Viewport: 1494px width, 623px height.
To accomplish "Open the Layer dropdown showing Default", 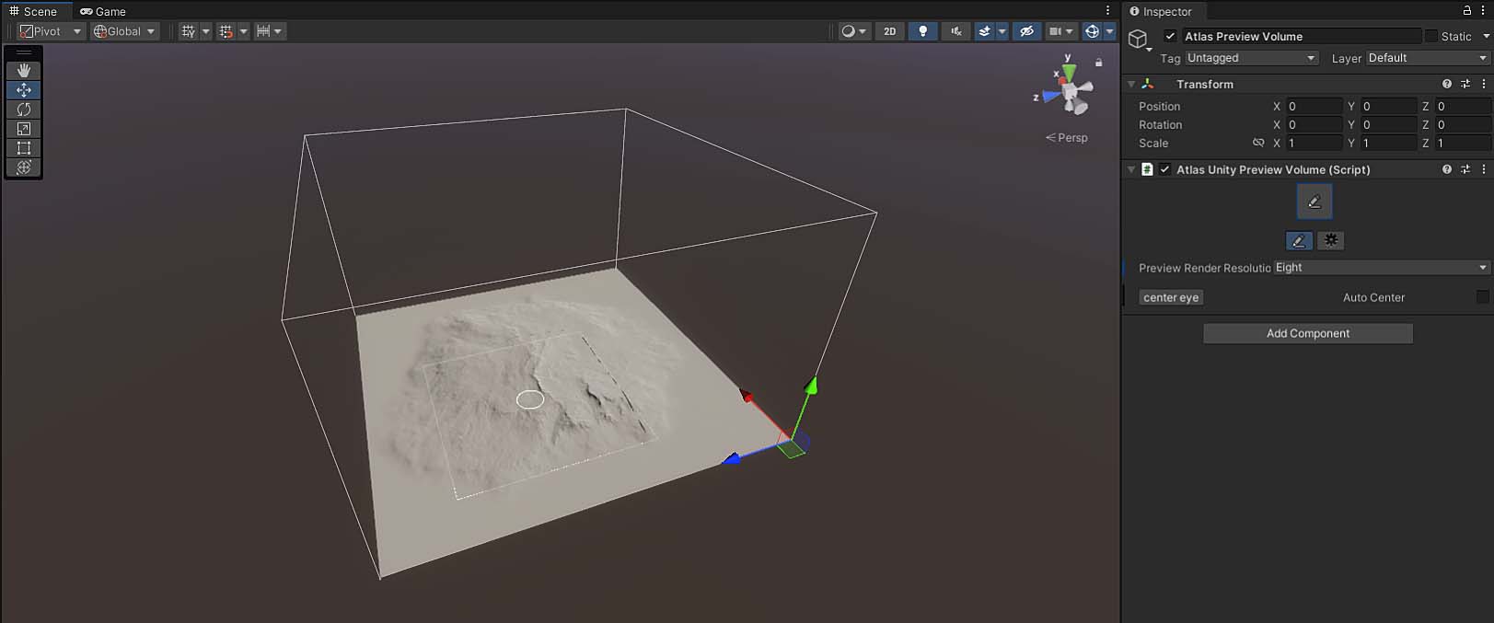I will (1427, 58).
